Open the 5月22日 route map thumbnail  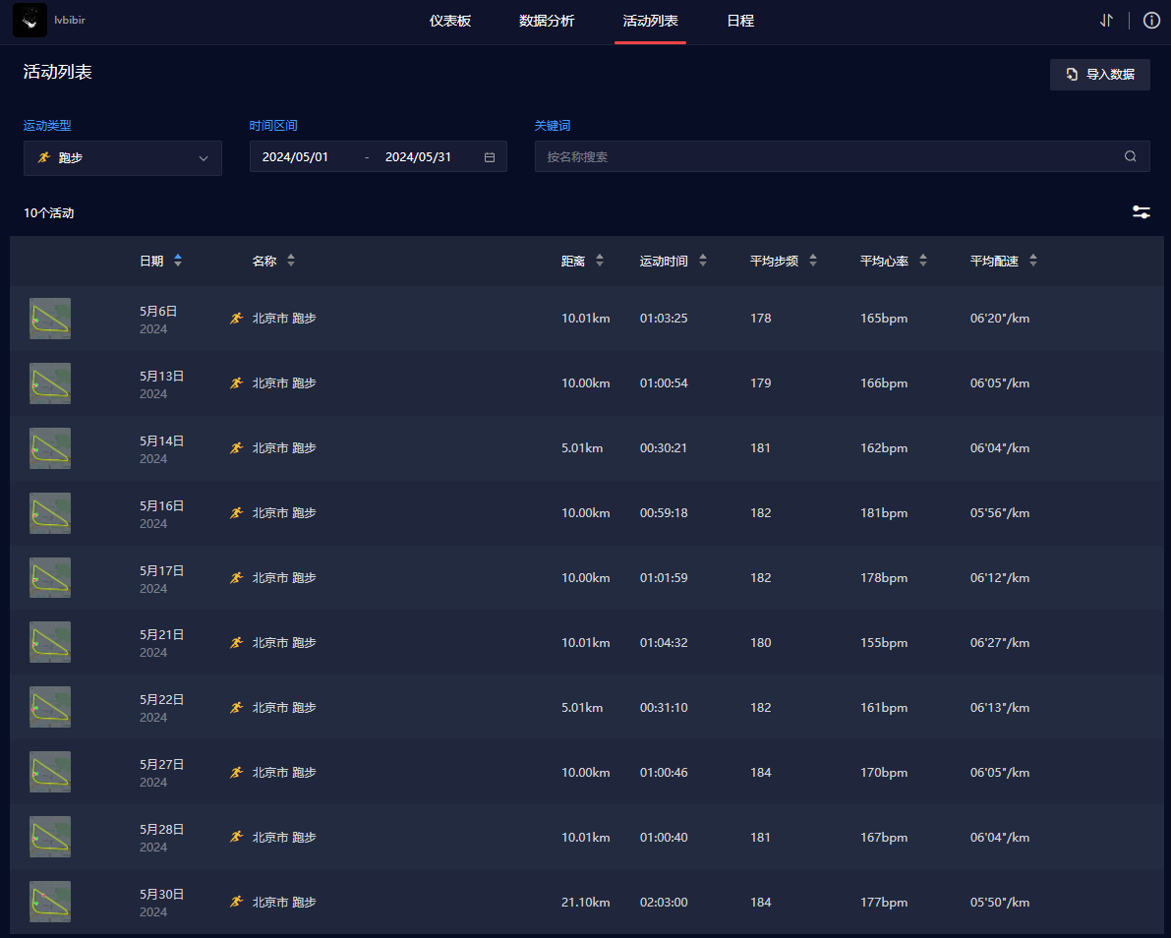pos(50,707)
